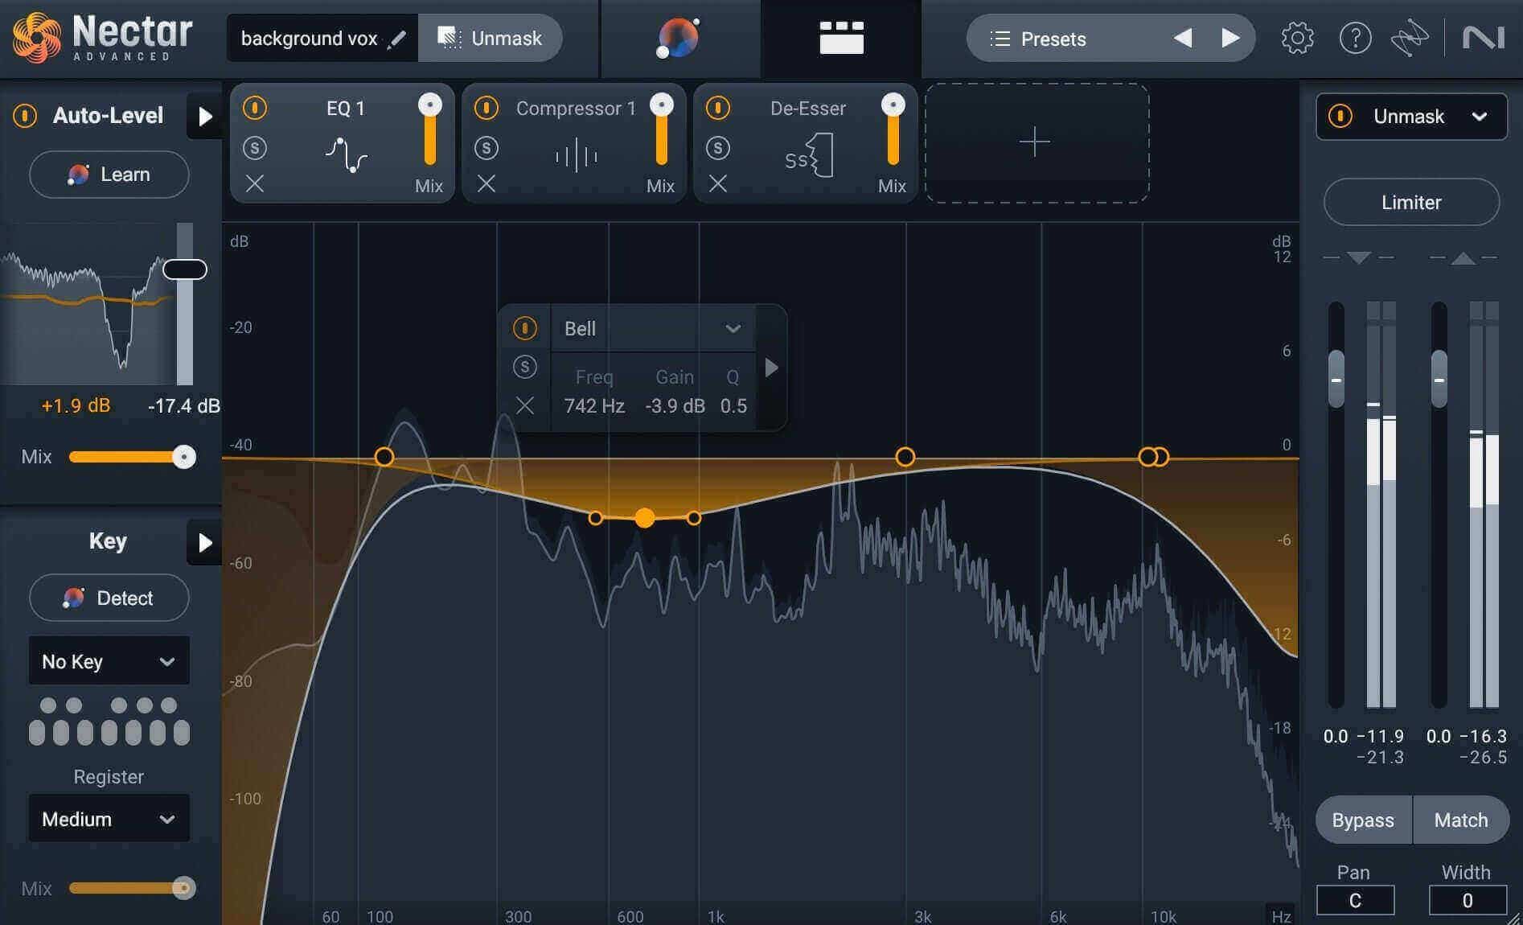Open the help question mark
The height and width of the screenshot is (925, 1523).
pos(1355,38)
